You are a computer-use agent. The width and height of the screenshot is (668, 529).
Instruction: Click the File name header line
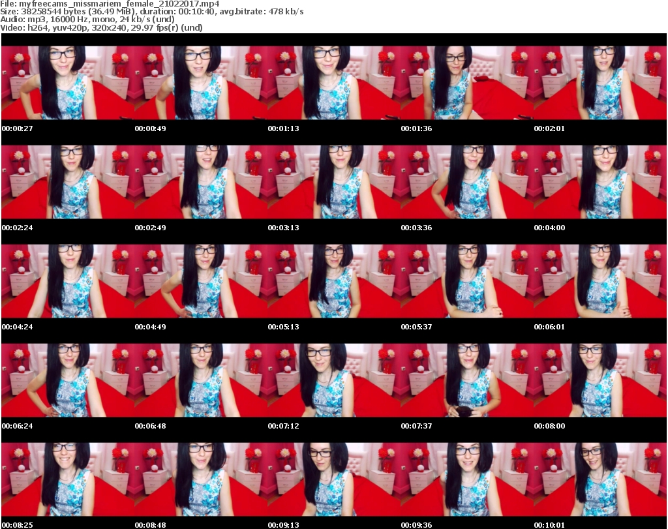pos(110,4)
